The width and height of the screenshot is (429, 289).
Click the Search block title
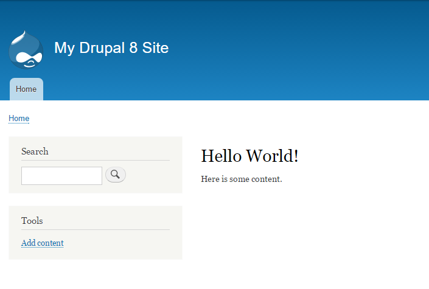35,151
